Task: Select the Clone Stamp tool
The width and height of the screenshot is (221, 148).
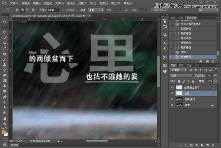Action: [5, 65]
